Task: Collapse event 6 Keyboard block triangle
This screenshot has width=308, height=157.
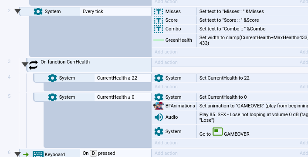Action: pos(17,154)
